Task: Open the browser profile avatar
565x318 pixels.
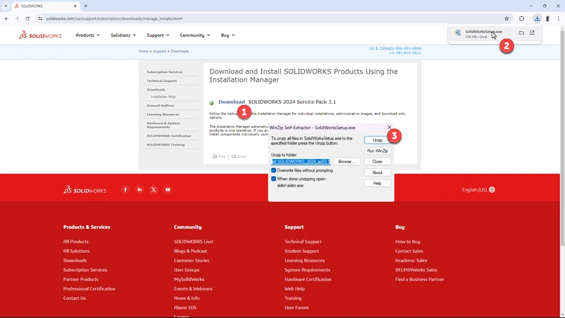Action: point(548,18)
